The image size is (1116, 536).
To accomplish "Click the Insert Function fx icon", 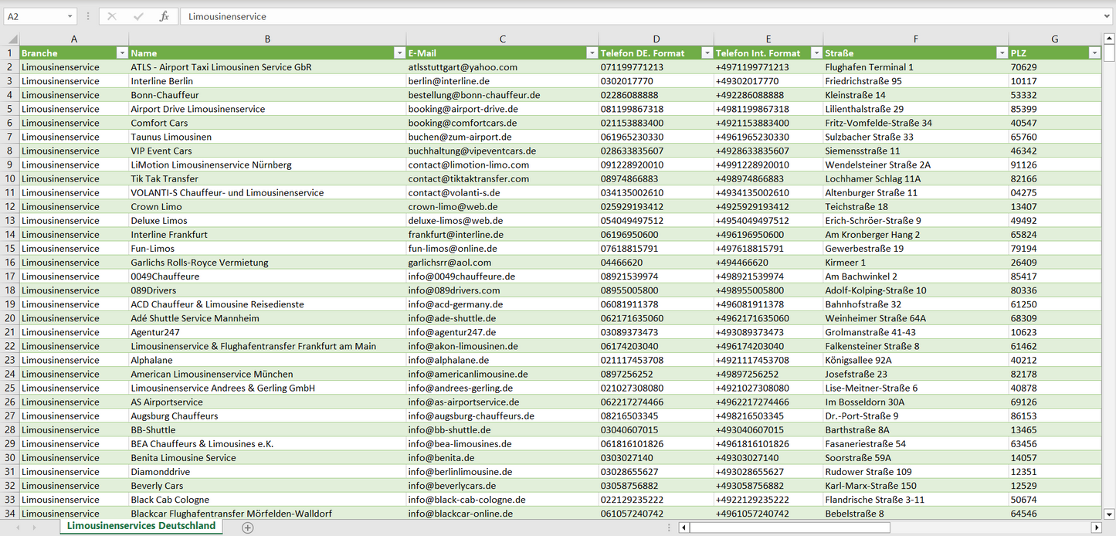I will (x=164, y=16).
